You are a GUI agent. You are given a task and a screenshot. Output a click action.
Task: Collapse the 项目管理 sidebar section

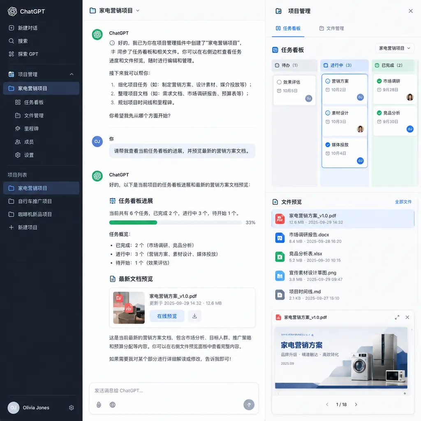(72, 74)
